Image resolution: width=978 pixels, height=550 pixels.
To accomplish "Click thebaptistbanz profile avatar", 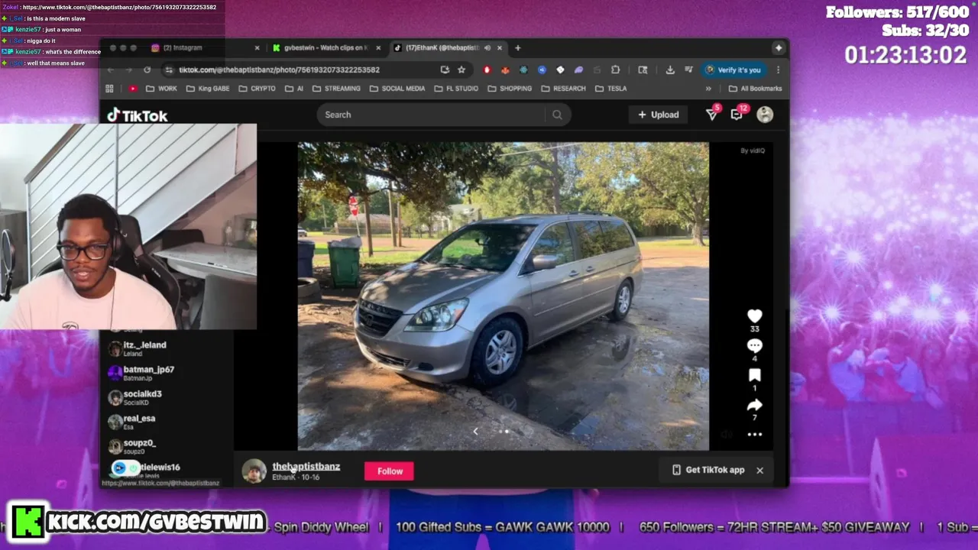I will tap(254, 471).
